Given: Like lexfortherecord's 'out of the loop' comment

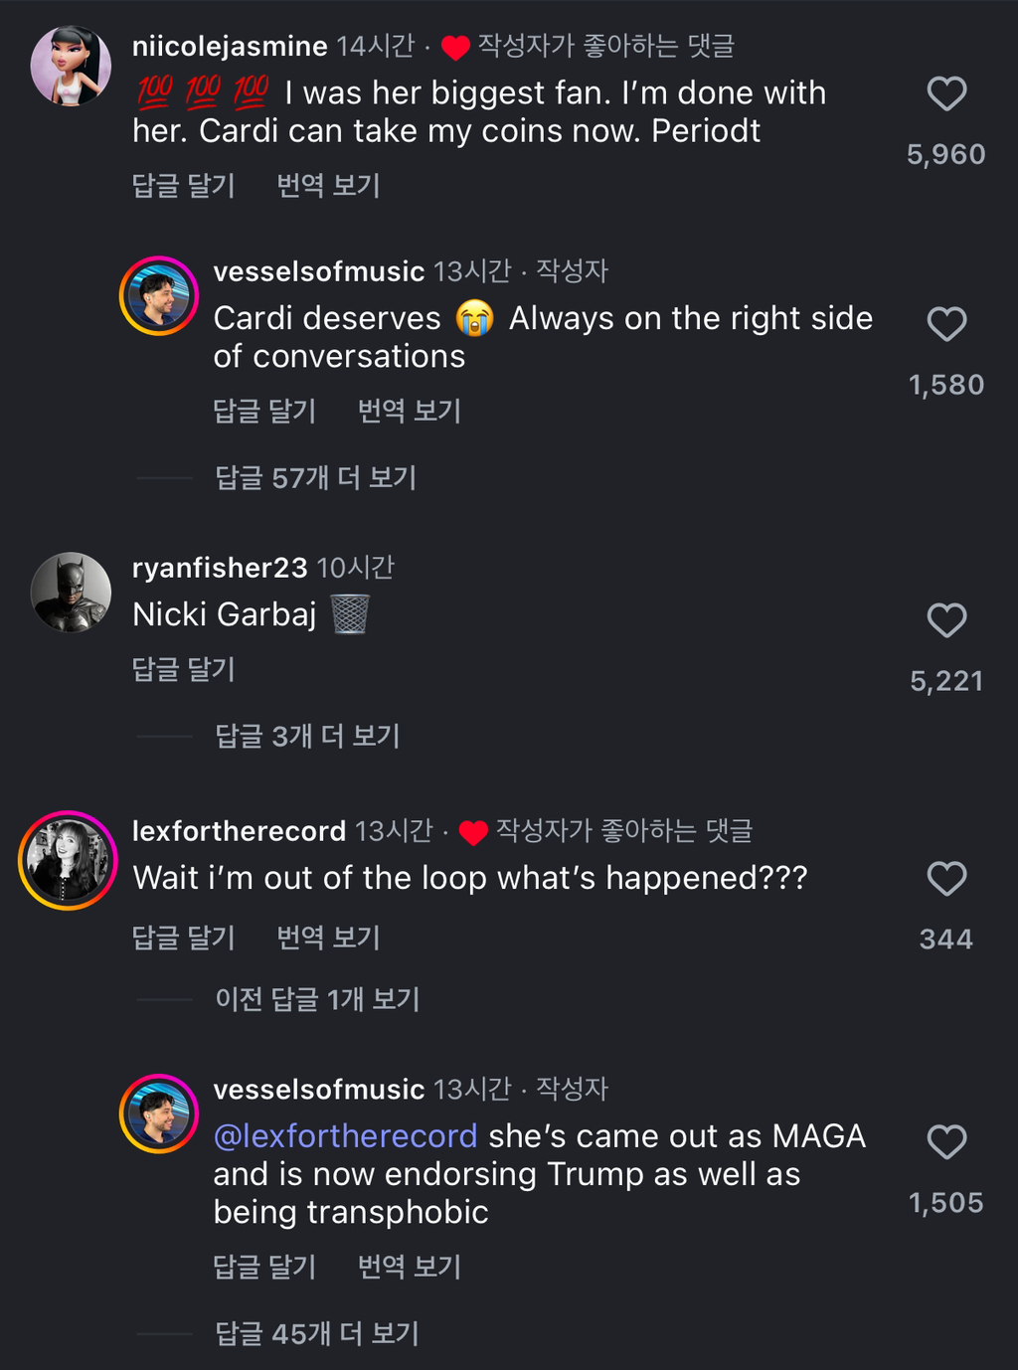Looking at the screenshot, I should tap(946, 879).
